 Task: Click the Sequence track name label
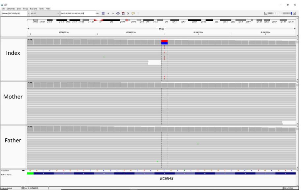click(5, 171)
